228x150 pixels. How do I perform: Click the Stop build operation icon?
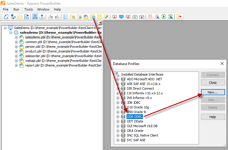pyautogui.click(x=142, y=17)
